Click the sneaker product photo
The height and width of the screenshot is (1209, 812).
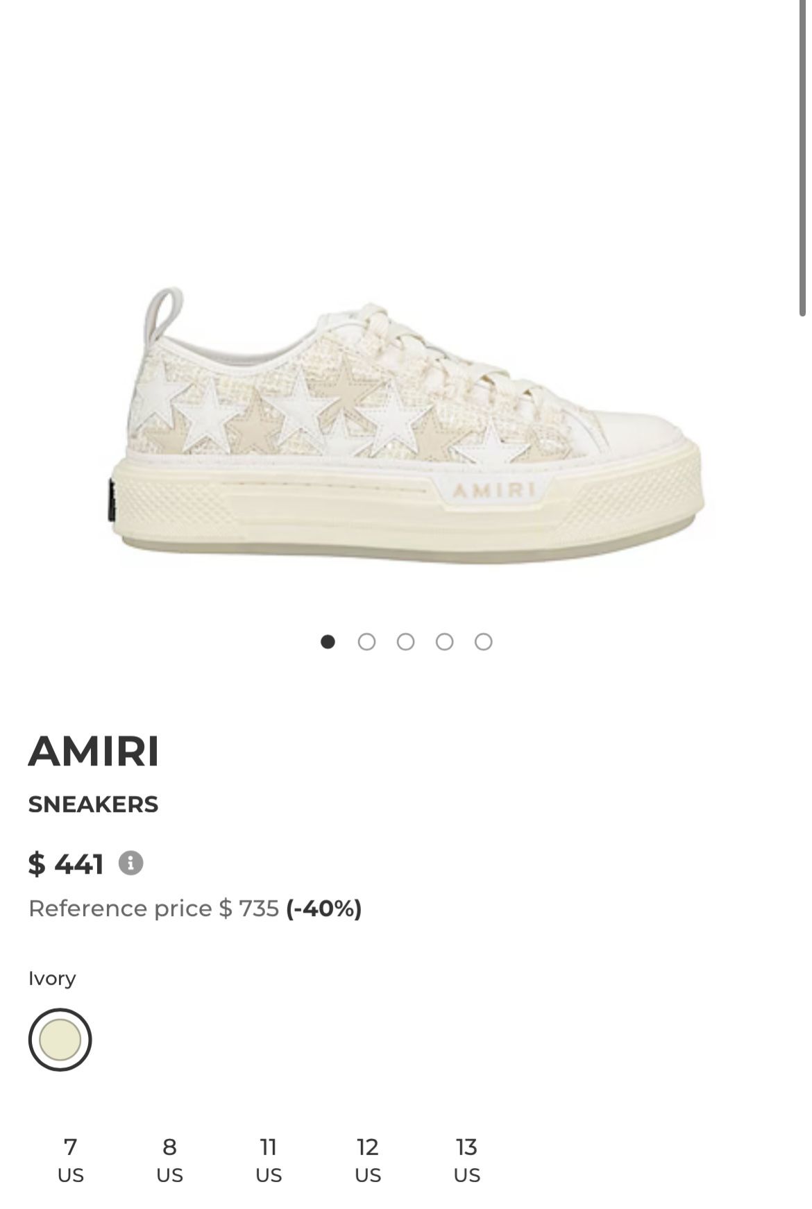pyautogui.click(x=406, y=416)
